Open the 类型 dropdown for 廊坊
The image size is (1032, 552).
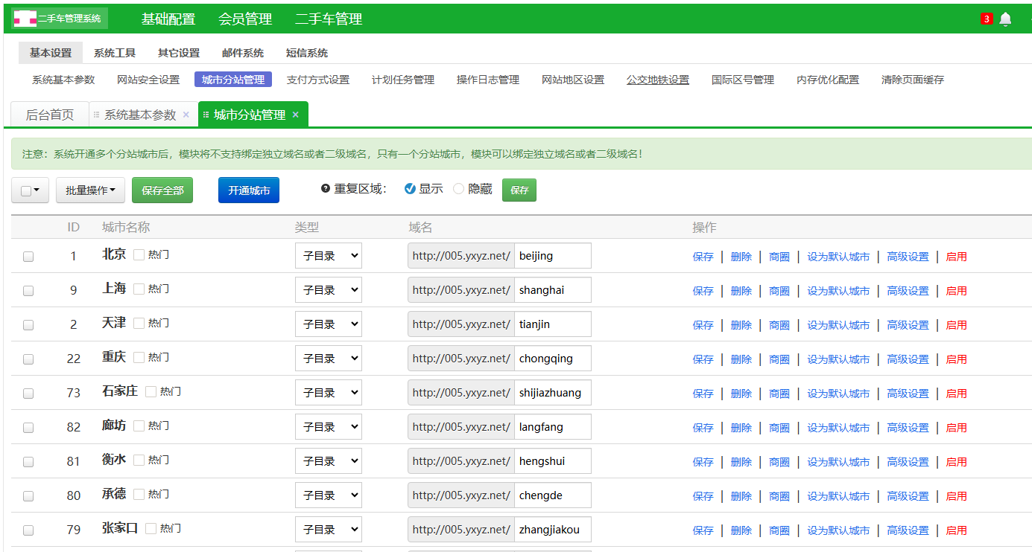tap(329, 427)
